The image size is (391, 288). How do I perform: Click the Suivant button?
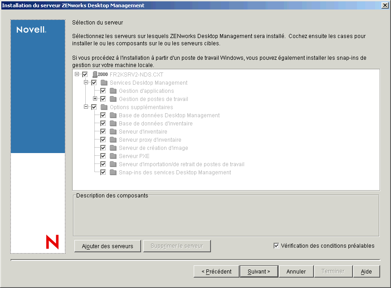click(x=259, y=271)
